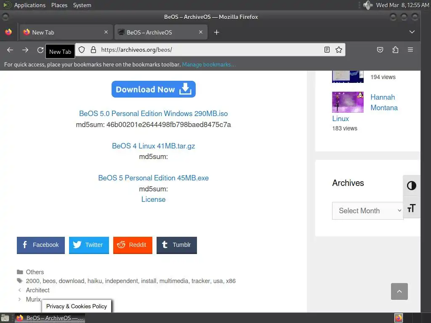
Task: Click the Firefox workspace icon in bottom panel
Action: pyautogui.click(x=398, y=318)
